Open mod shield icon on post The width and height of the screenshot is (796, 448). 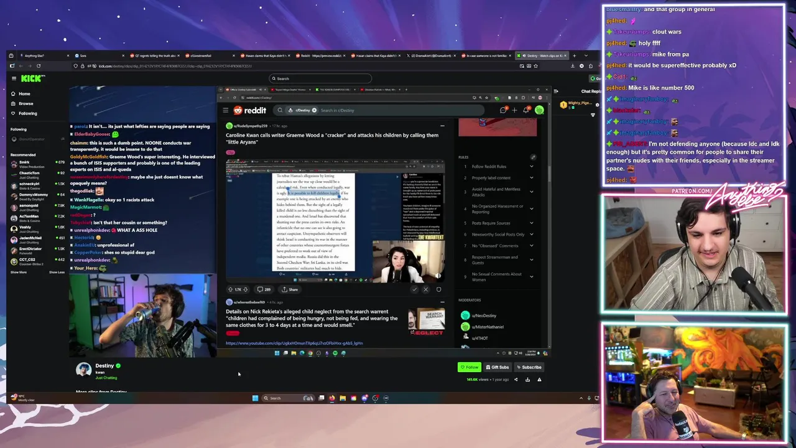click(438, 289)
